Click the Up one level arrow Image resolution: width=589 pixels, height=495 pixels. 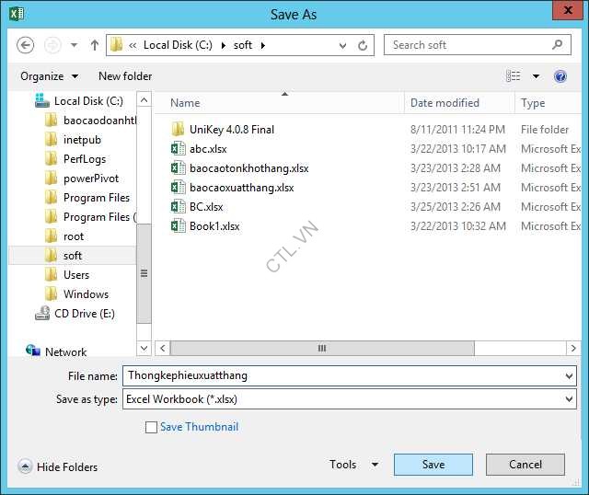pos(94,45)
